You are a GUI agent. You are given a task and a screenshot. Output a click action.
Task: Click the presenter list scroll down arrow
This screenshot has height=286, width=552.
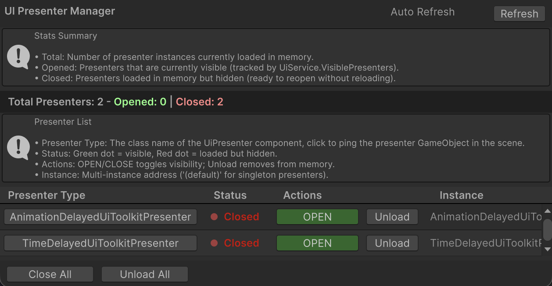[547, 249]
